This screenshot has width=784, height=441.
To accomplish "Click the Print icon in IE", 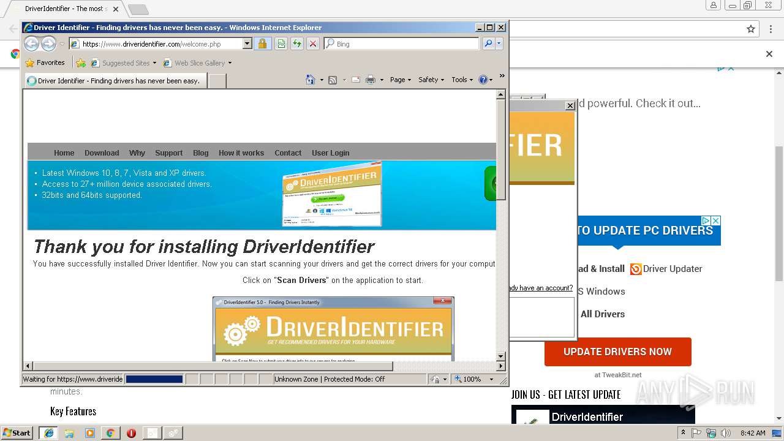I will point(370,80).
